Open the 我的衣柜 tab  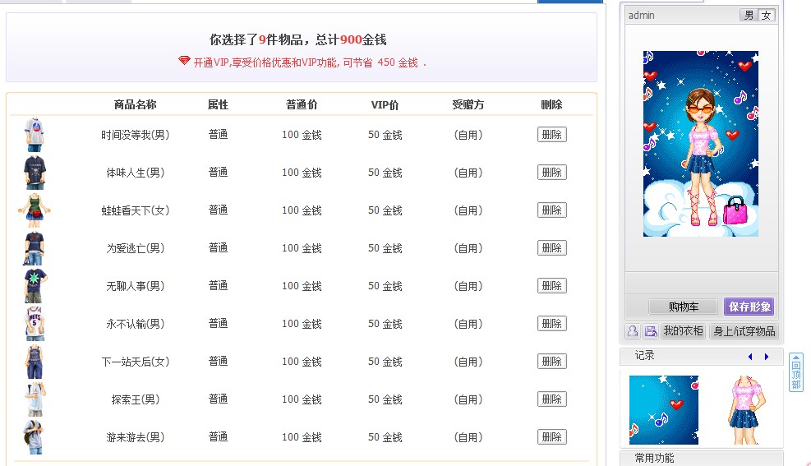pyautogui.click(x=683, y=331)
